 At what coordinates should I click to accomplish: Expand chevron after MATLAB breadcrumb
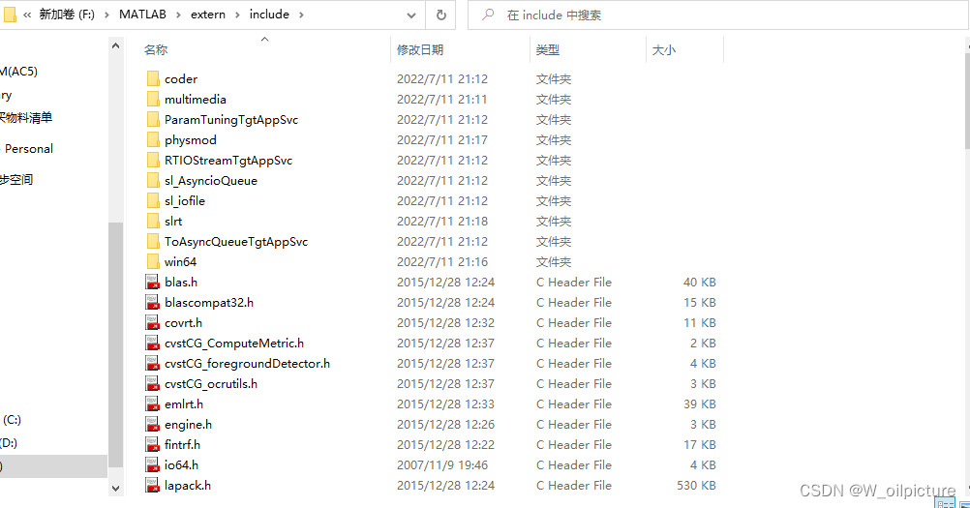(x=178, y=15)
